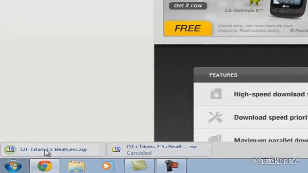Image resolution: width=308 pixels, height=173 pixels.
Task: Click the Get it now ad button
Action: [188, 6]
